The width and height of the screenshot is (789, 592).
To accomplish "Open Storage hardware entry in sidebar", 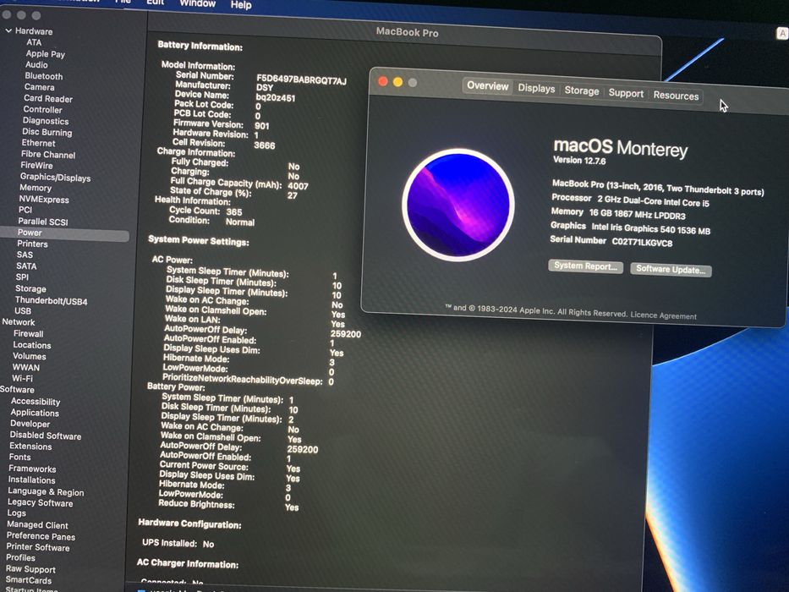I will tap(30, 289).
